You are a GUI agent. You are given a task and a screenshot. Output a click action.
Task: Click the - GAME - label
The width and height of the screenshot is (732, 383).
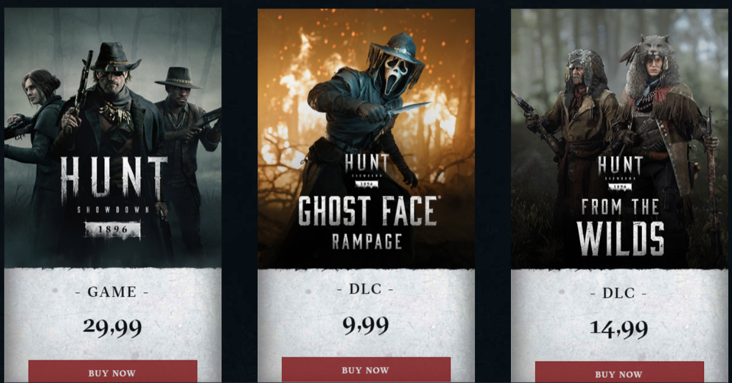112,292
